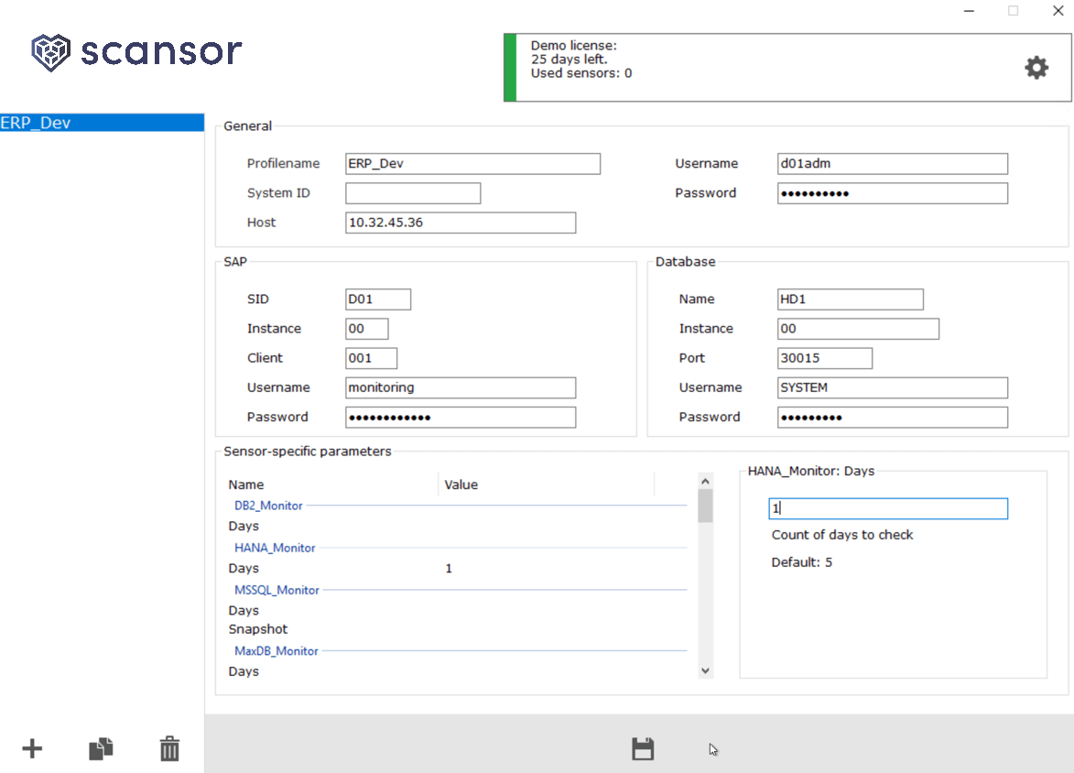Select the DB2_Monitor group header
The height and width of the screenshot is (773, 1074).
[268, 506]
